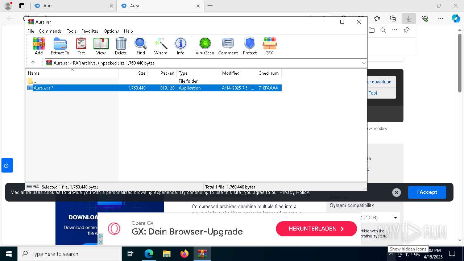Click the HERUNTERLADEN ad button
464x261 pixels.
316,229
